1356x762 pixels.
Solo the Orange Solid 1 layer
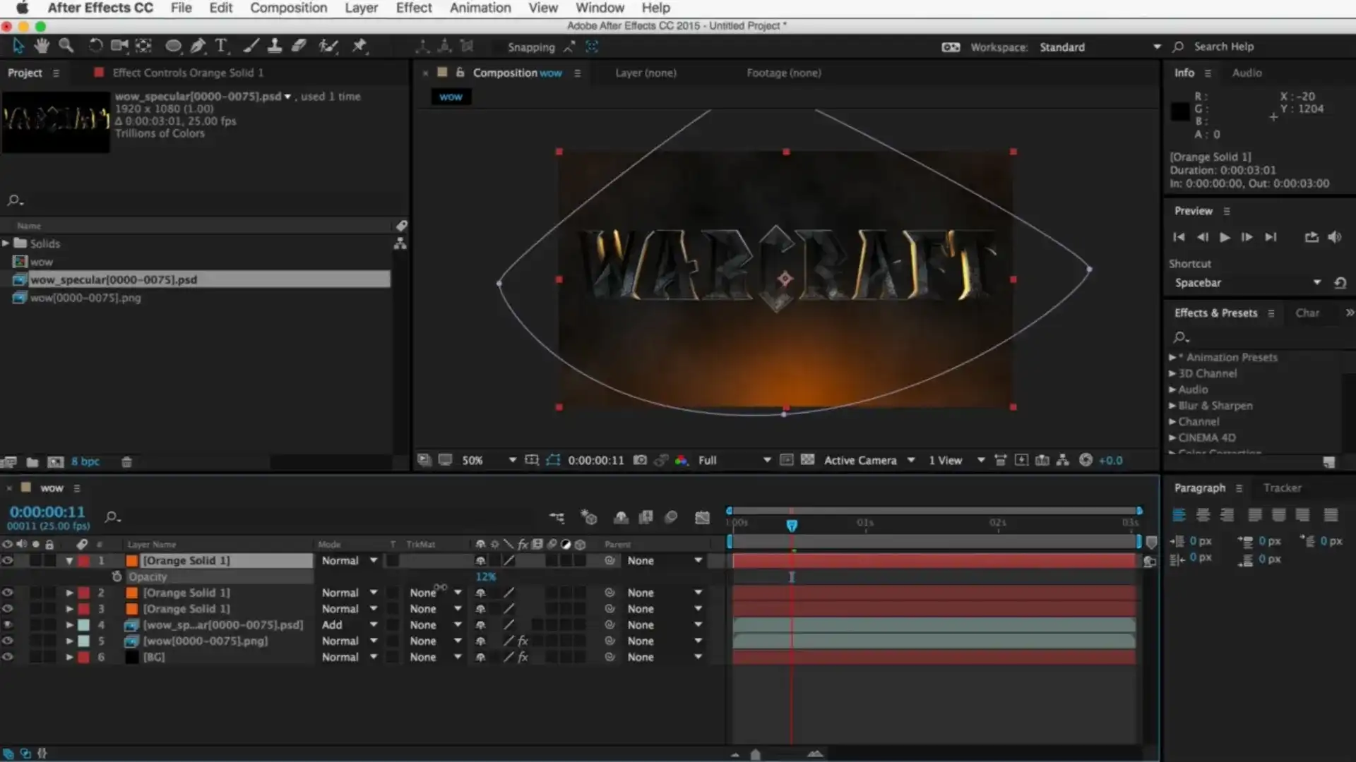pyautogui.click(x=35, y=560)
